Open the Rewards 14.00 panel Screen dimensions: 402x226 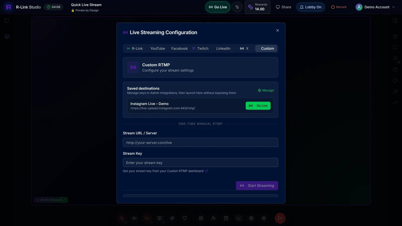tap(258, 7)
